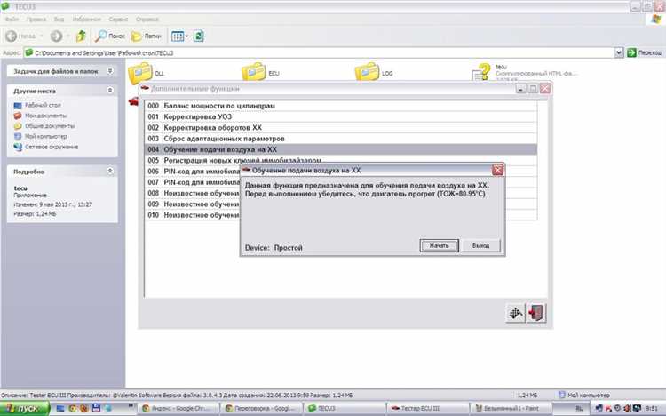The width and height of the screenshot is (666, 416).
Task: Open the ECU folder icon
Action: (253, 72)
